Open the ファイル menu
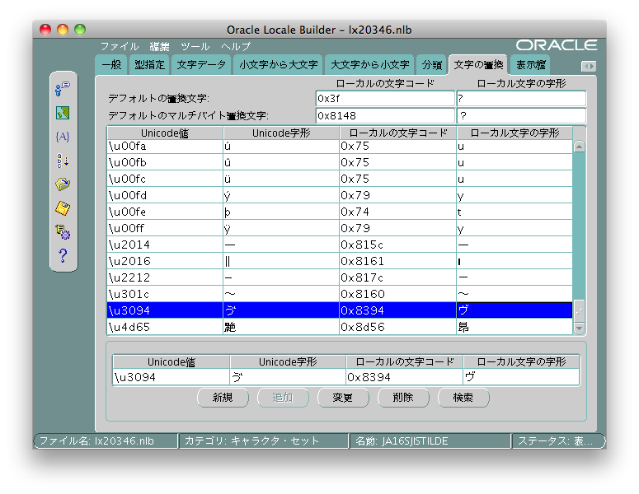Screen dimensions: 639x494 pos(120,46)
